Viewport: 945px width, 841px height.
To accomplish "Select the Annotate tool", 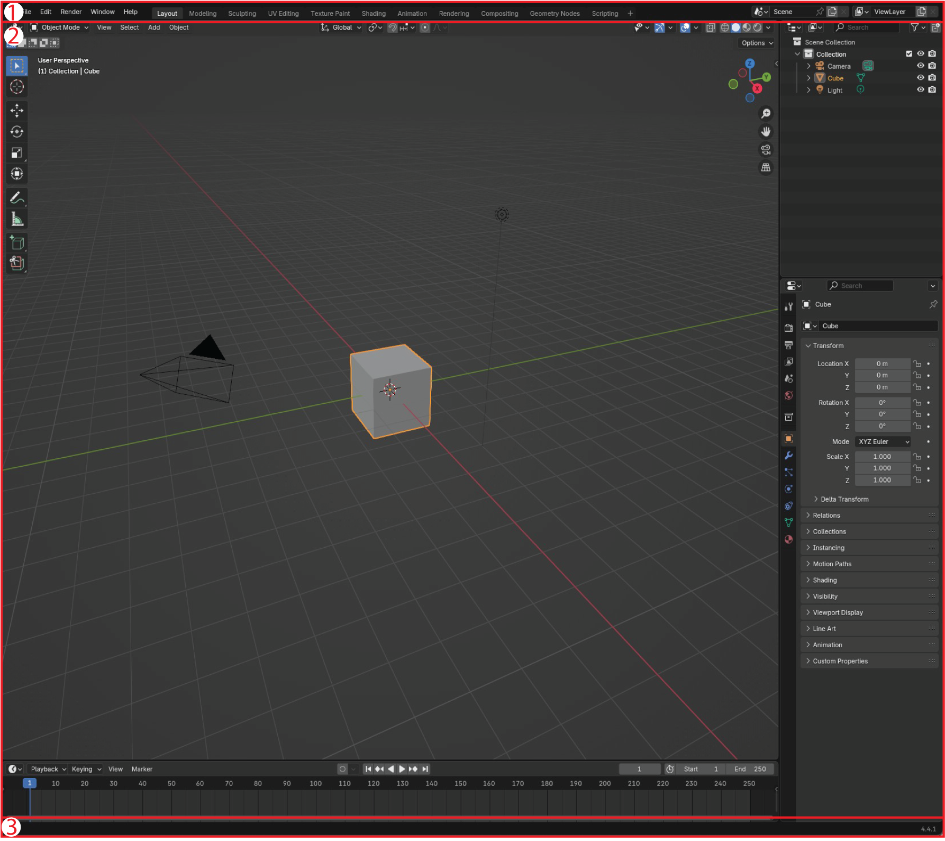I will [x=17, y=198].
